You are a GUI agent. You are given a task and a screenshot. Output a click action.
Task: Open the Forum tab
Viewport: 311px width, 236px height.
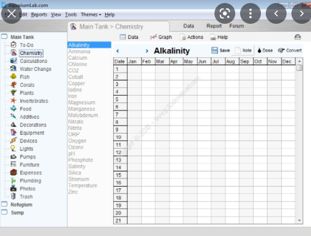(x=236, y=26)
